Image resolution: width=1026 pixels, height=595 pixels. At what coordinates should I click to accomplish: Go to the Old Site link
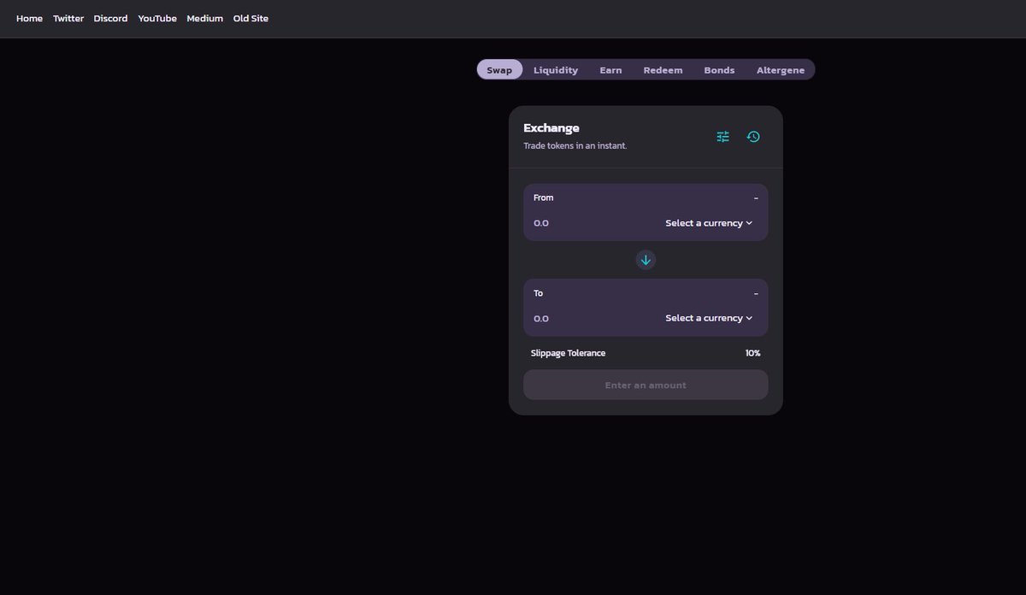pos(251,19)
